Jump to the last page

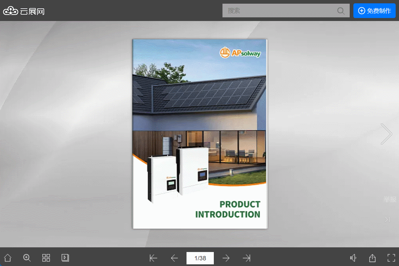point(246,258)
